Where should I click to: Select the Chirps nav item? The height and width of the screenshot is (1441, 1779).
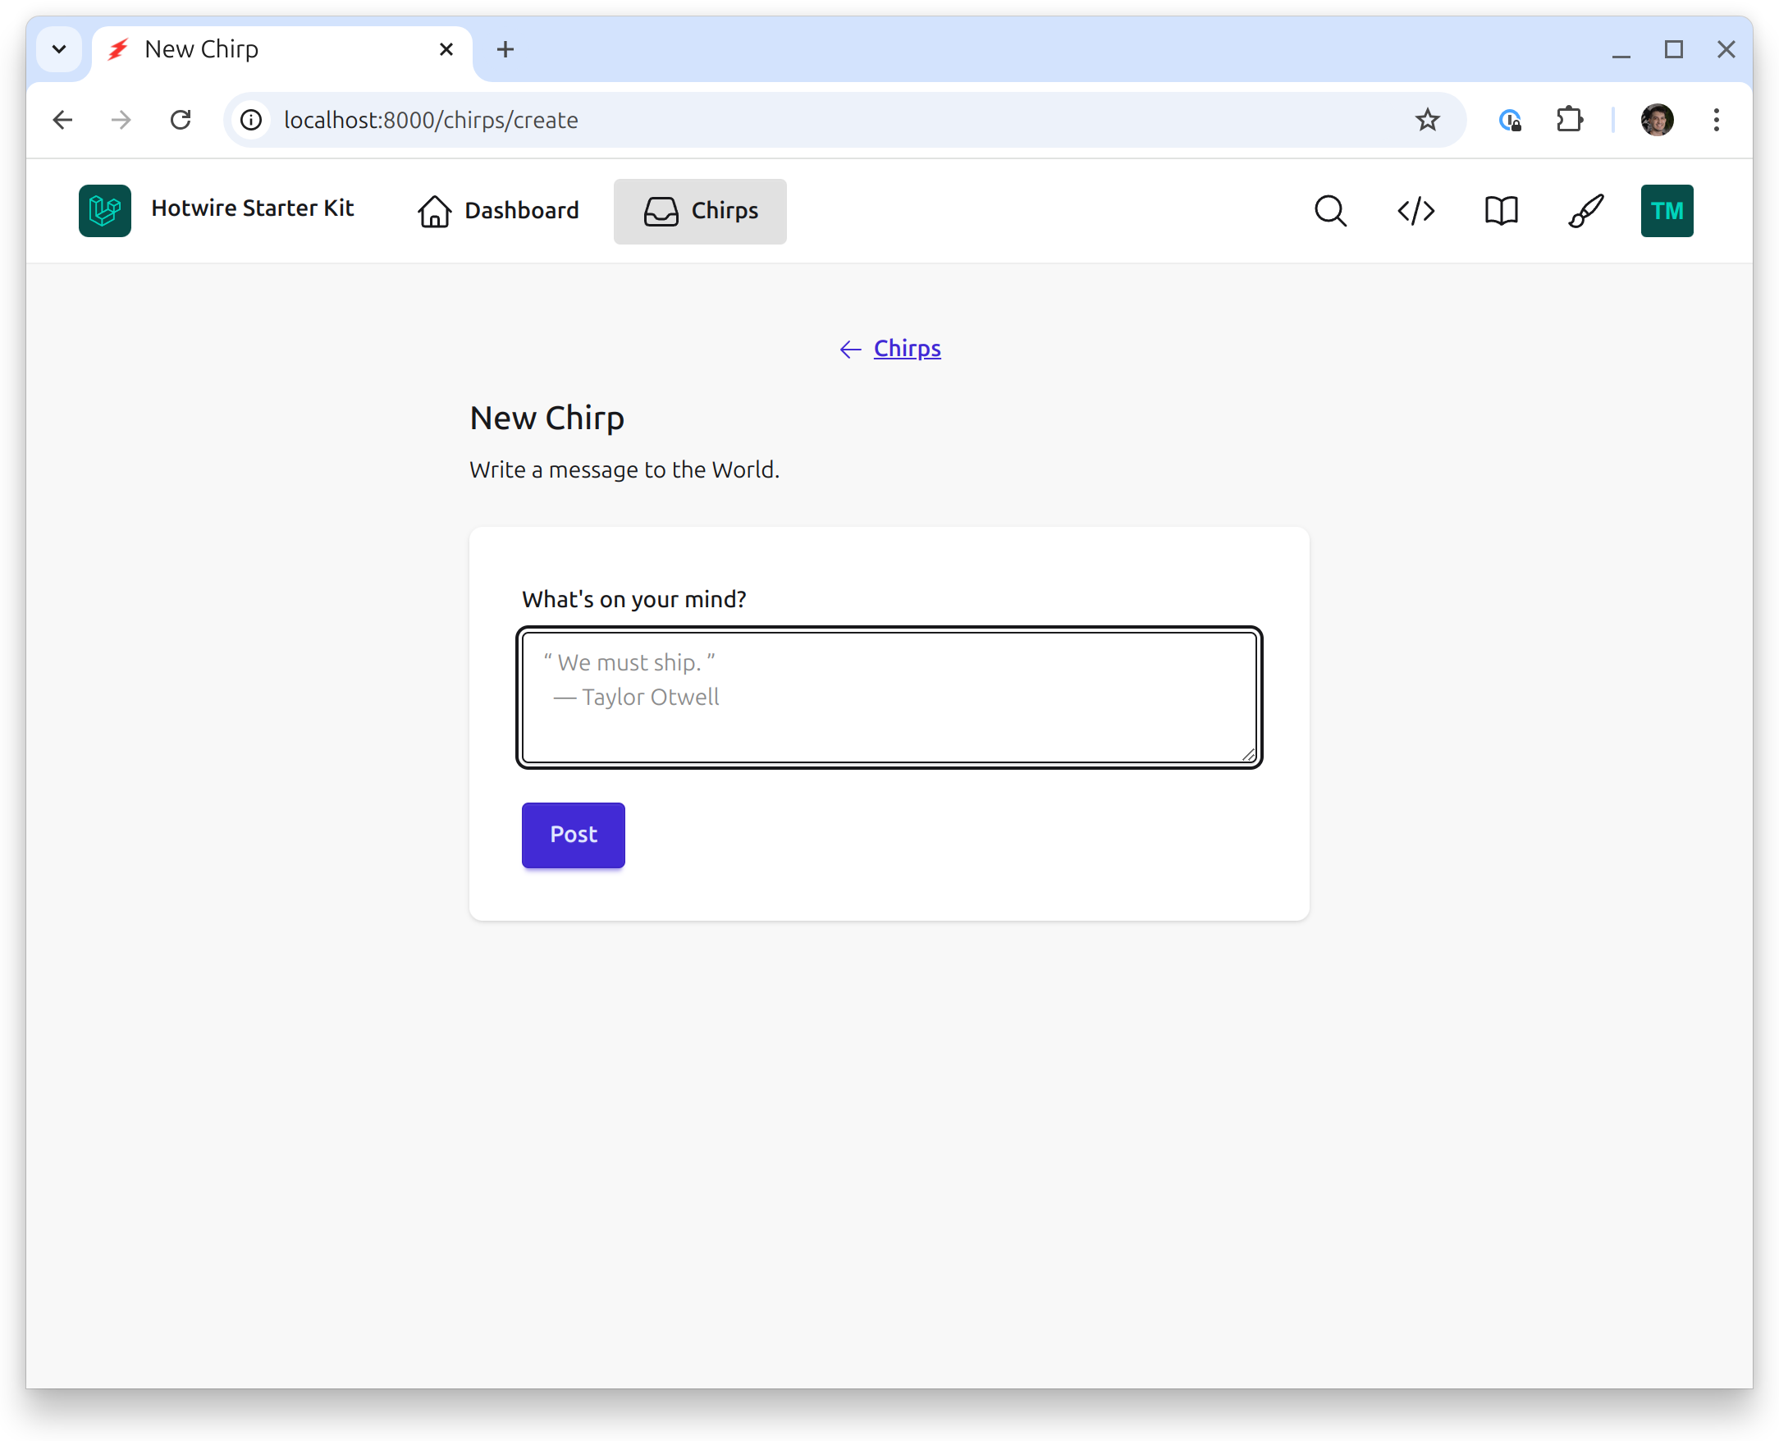coord(700,211)
